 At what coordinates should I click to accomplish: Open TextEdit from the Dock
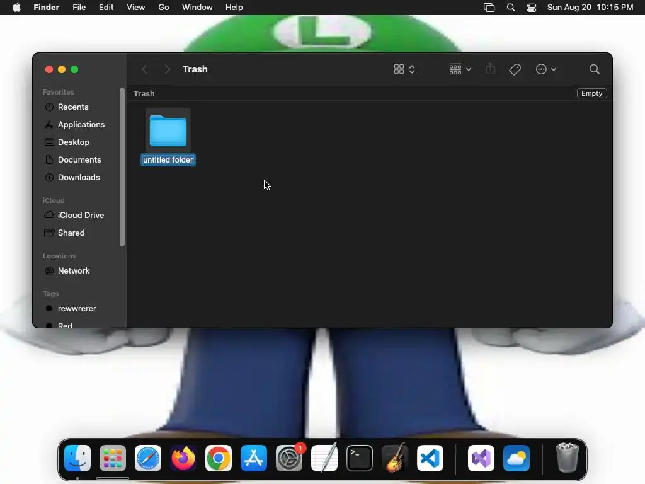tap(324, 458)
